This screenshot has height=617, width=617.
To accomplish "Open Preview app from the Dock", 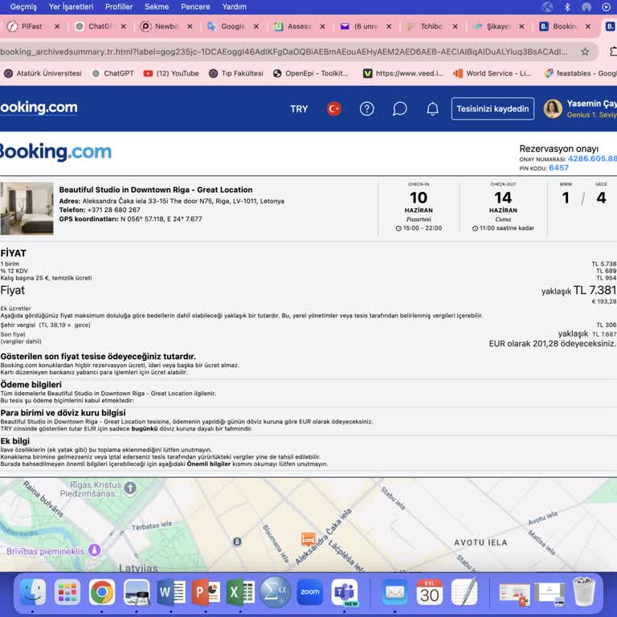I will click(x=137, y=591).
